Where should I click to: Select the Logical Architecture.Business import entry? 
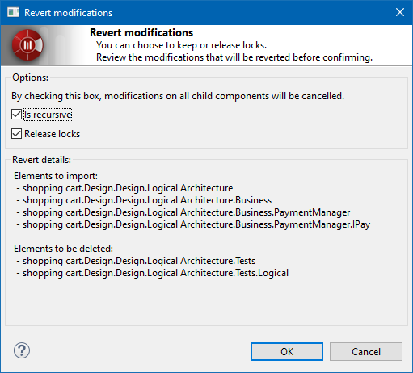tap(144, 200)
